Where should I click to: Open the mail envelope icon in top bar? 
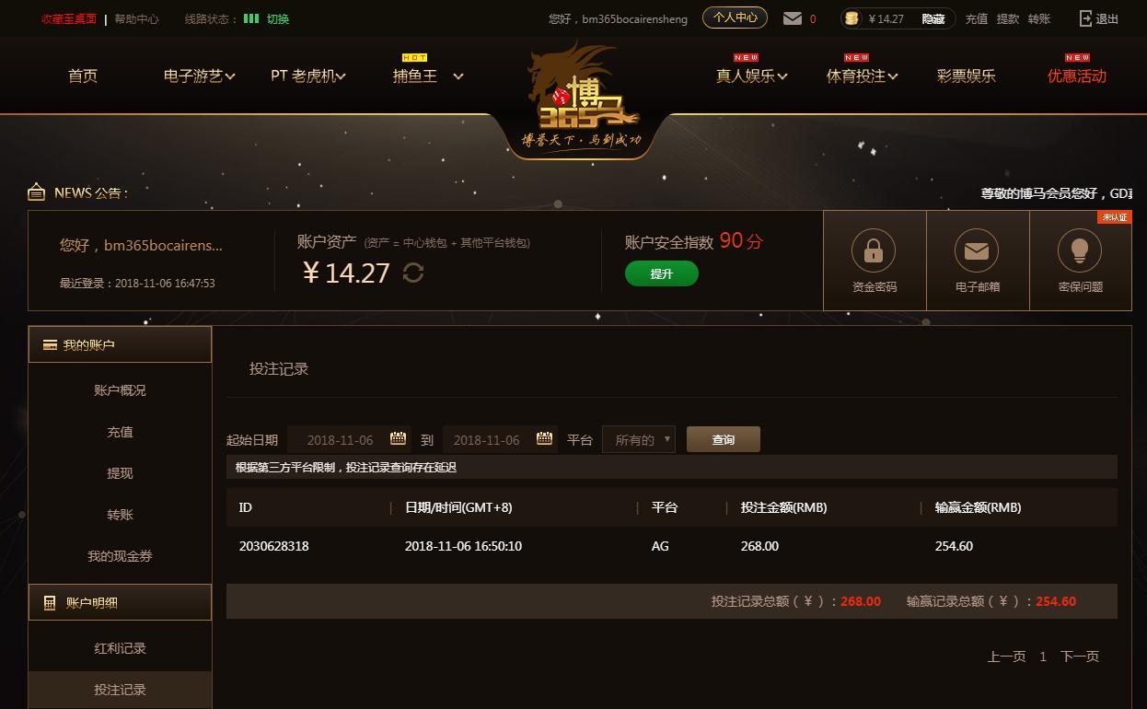pyautogui.click(x=792, y=18)
